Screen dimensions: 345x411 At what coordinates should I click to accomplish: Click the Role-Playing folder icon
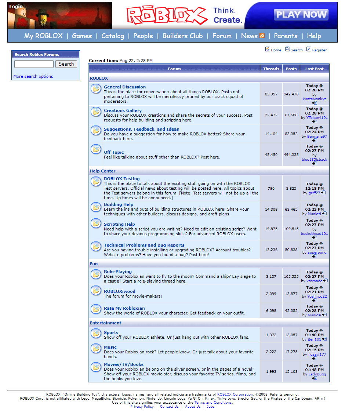96,274
